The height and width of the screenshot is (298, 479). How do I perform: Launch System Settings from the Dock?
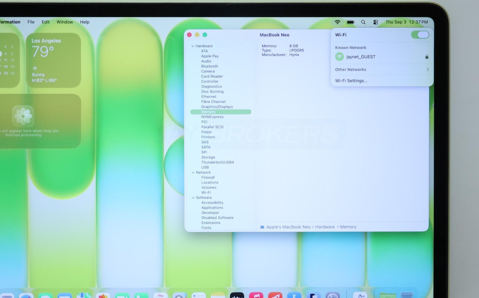pyautogui.click(x=333, y=295)
